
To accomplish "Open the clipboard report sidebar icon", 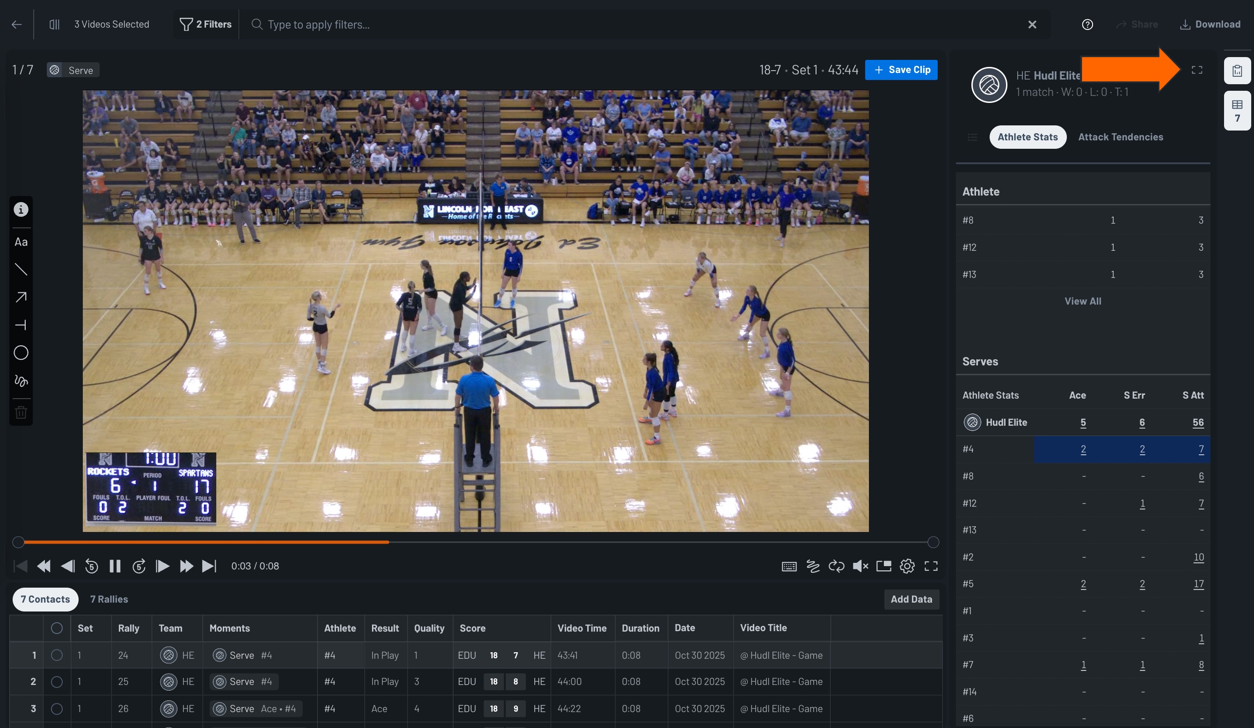I will 1237,71.
